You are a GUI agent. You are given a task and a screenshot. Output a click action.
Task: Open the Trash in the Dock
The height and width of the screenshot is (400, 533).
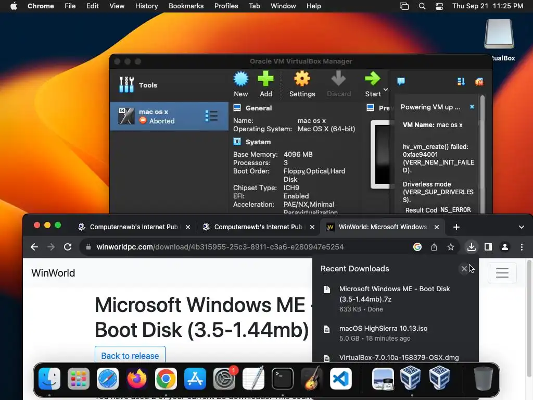[x=484, y=379]
